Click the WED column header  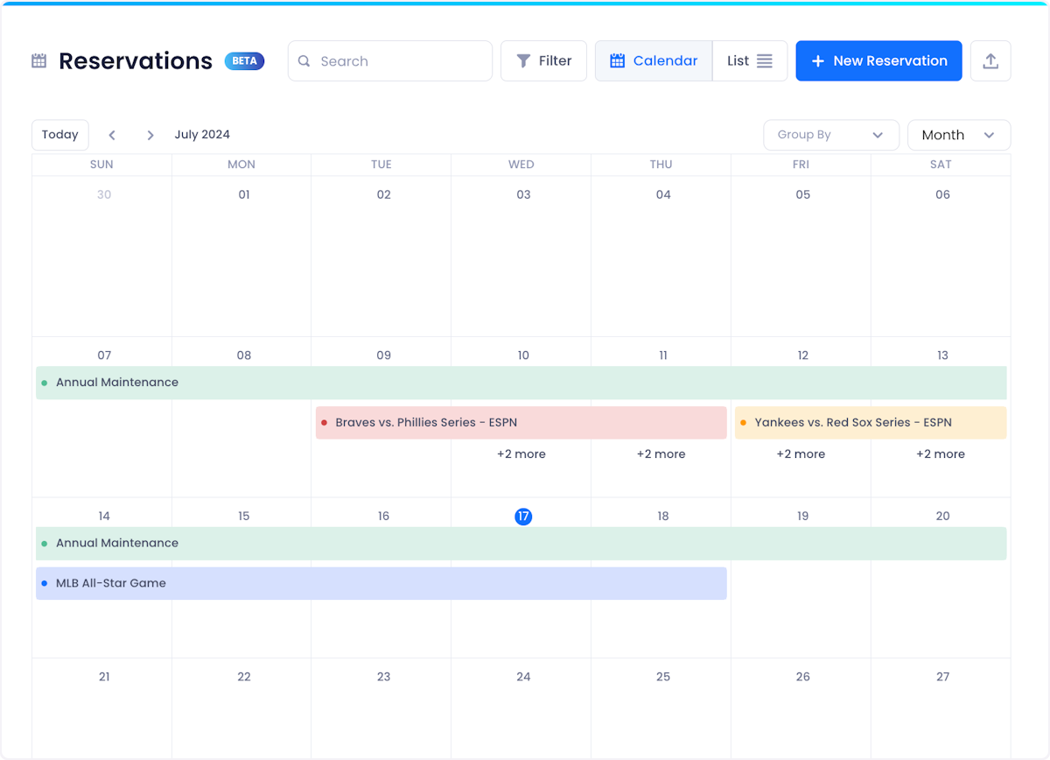point(521,165)
